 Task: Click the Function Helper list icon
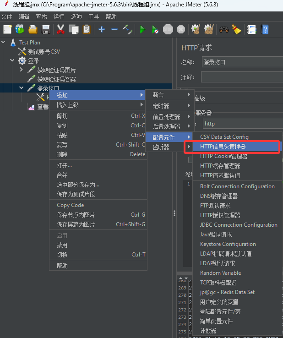click(x=251, y=29)
